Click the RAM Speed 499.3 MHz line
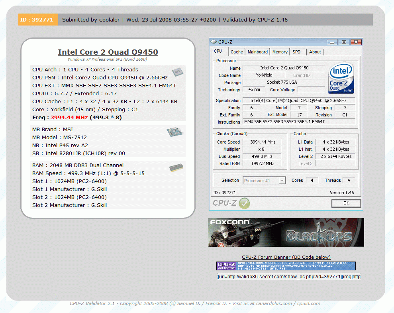 click(x=88, y=173)
